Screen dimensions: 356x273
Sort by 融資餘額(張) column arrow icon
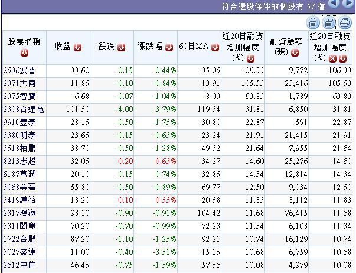click(295, 53)
